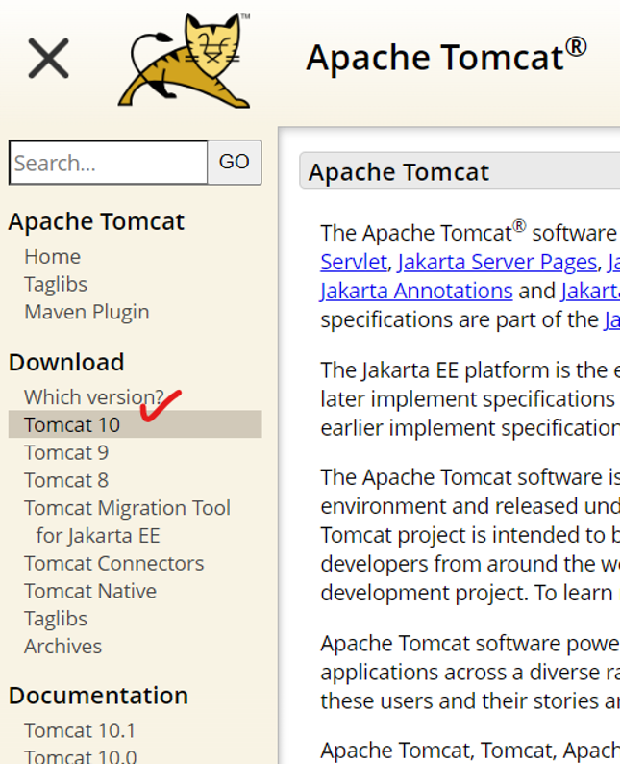The image size is (621, 764).
Task: Follow the Servlet hyperlink
Action: (x=354, y=262)
